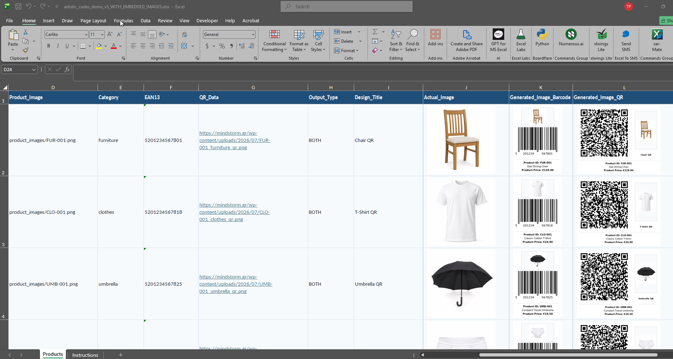This screenshot has width=673, height=359.
Task: Toggle Underline formatting
Action: coord(67,46)
